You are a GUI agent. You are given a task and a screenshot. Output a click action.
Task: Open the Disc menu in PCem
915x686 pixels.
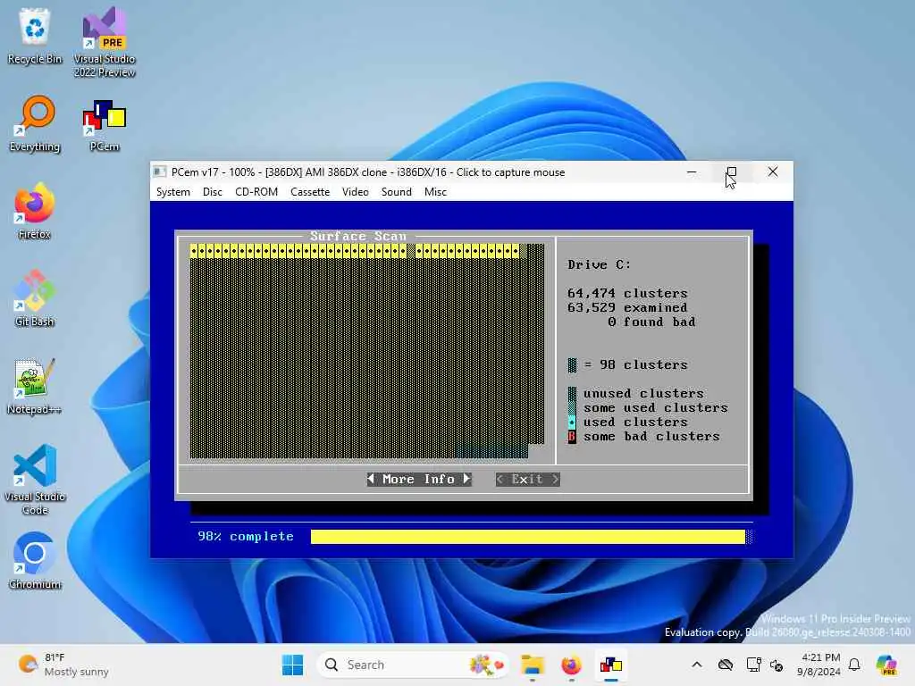coord(213,192)
